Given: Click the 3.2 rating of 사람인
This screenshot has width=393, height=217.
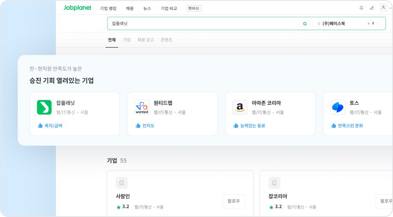Looking at the screenshot, I should click(126, 207).
